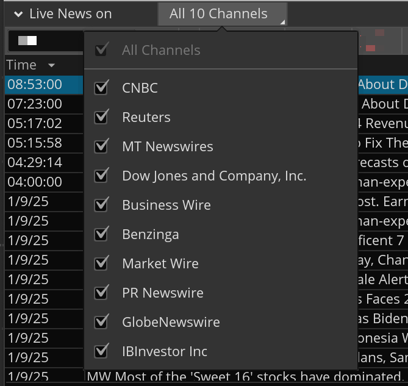
Task: Uncheck the CNBC channel checkbox
Action: 102,88
